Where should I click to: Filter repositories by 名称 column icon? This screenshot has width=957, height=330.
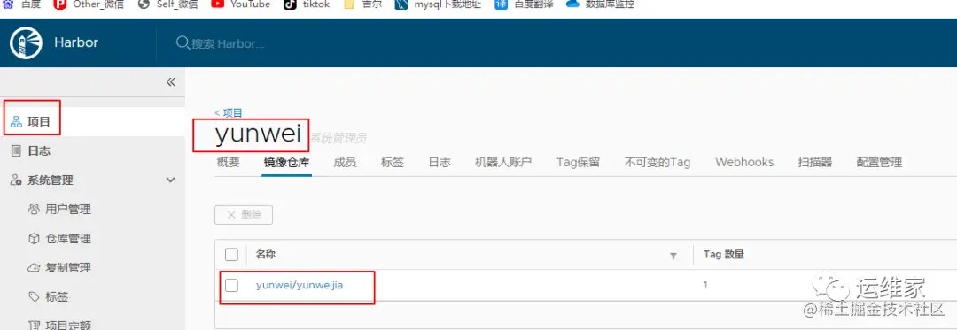click(673, 256)
